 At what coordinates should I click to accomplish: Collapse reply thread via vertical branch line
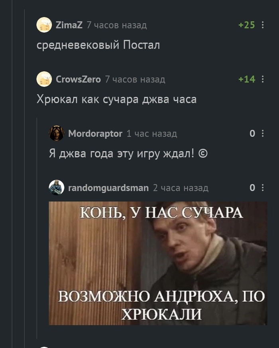coord(37,228)
